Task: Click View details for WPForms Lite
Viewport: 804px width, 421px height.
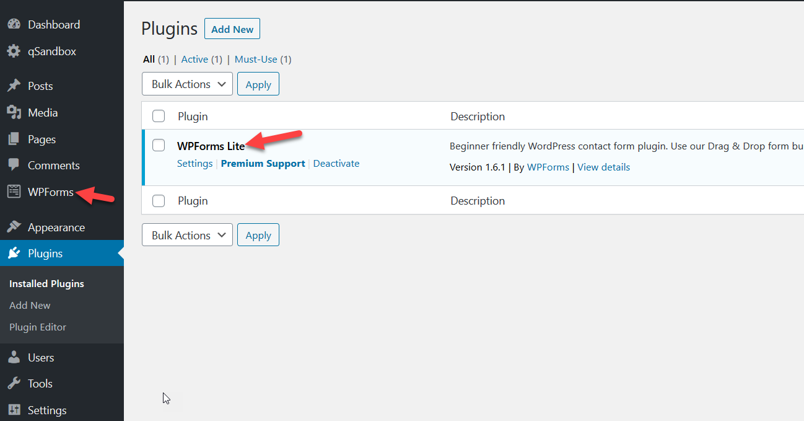Action: click(604, 167)
